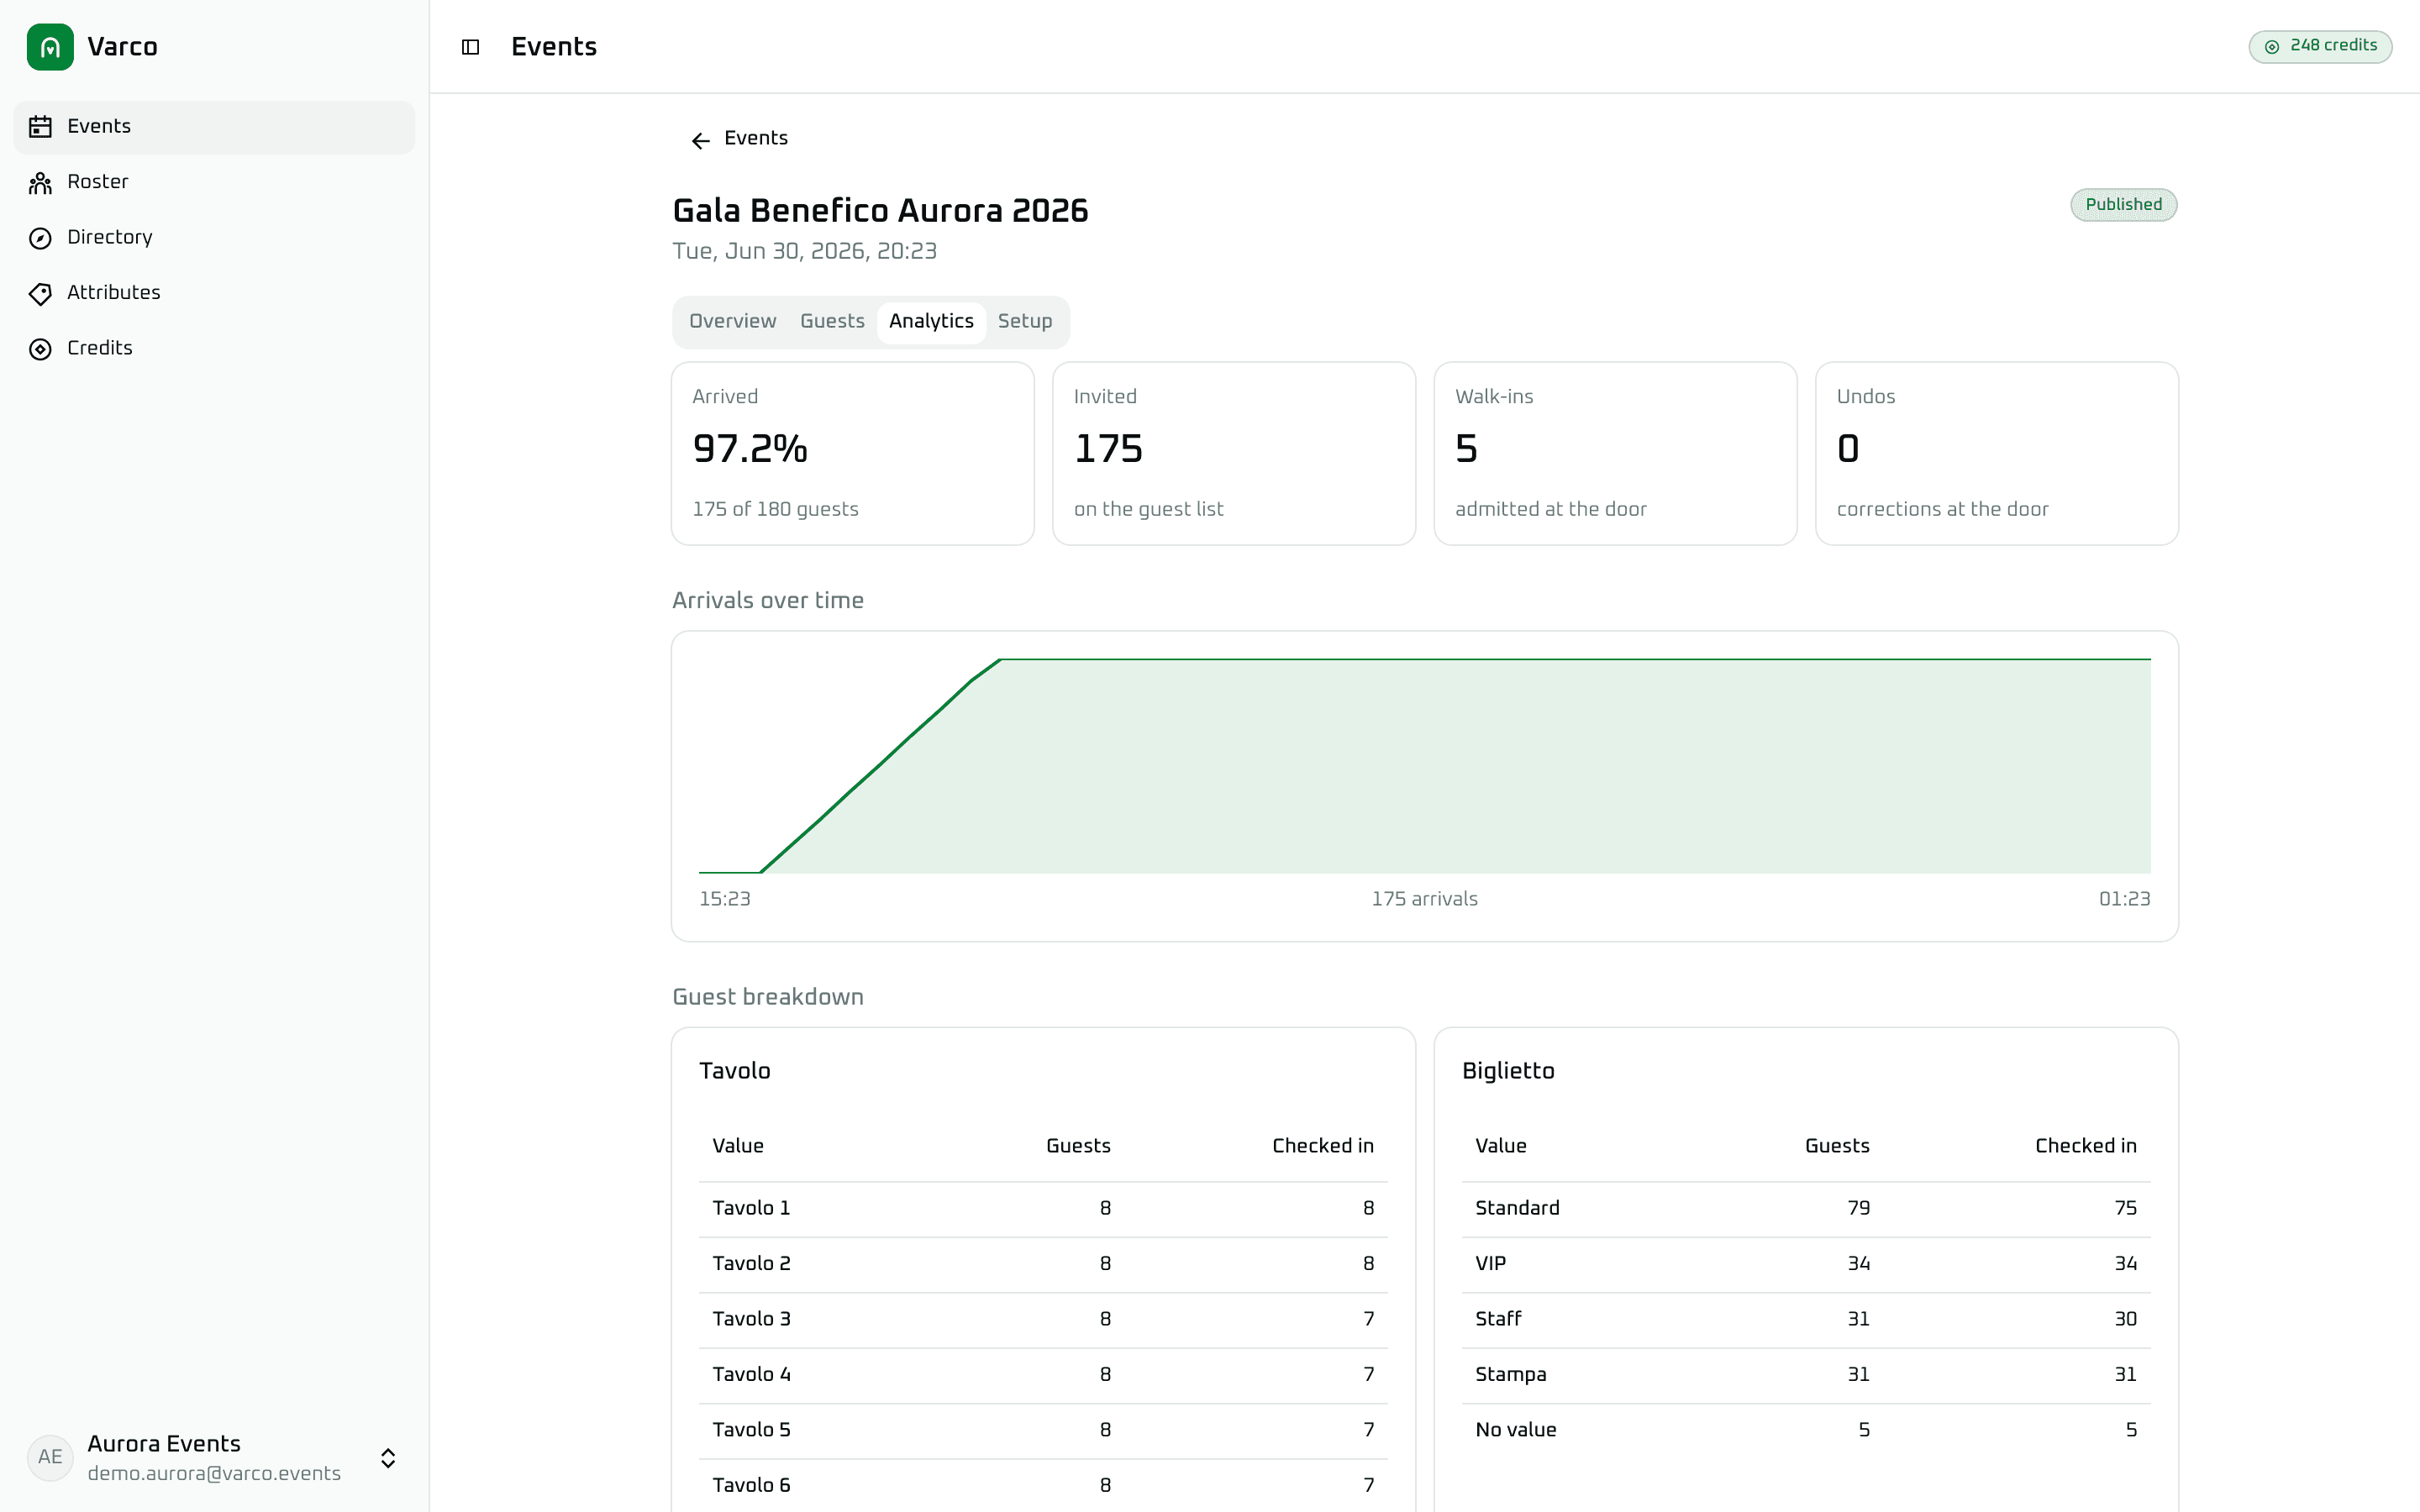
Task: Click the Tavolo 'Checked in' column header
Action: tap(1322, 1146)
